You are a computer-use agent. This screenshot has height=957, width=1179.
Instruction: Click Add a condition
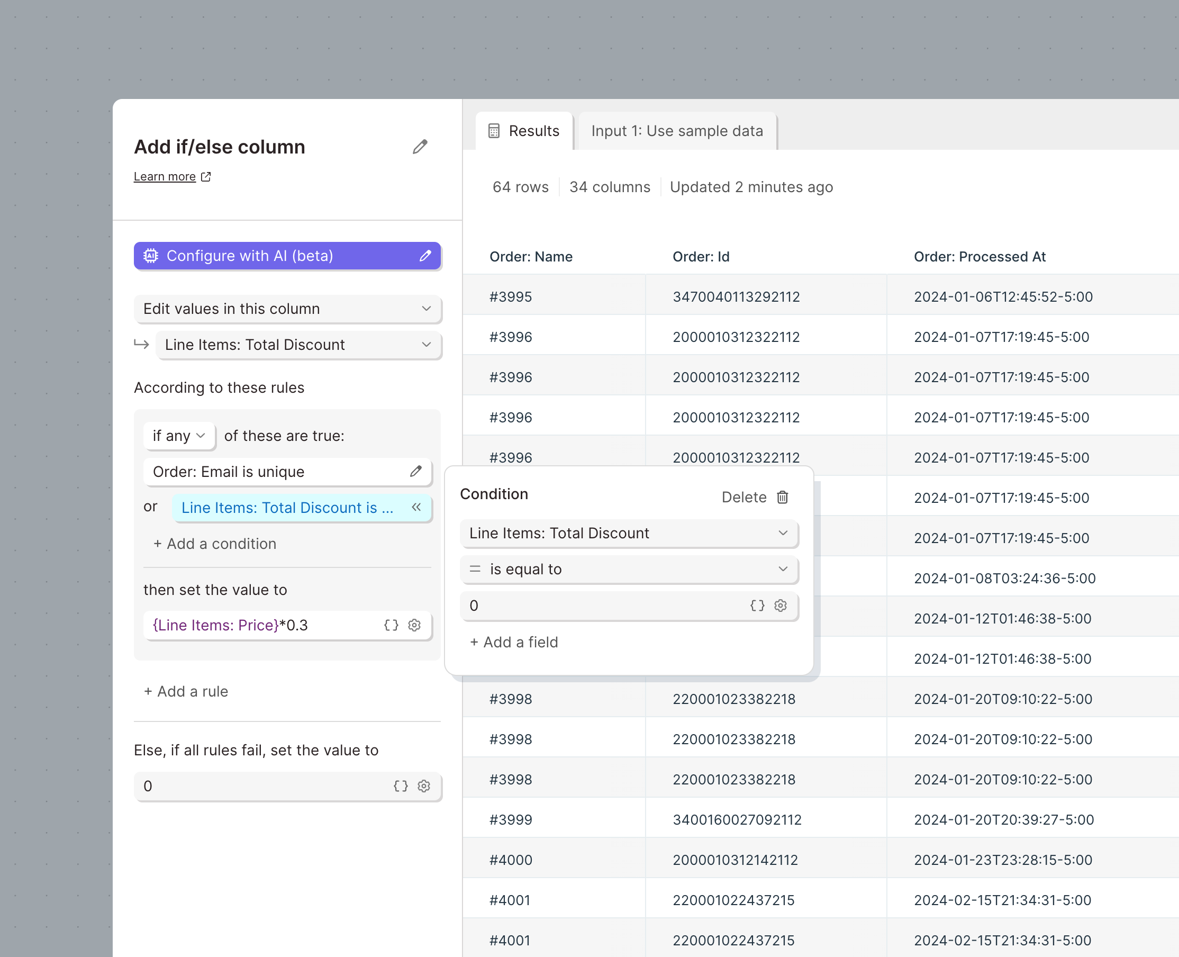tap(214, 544)
